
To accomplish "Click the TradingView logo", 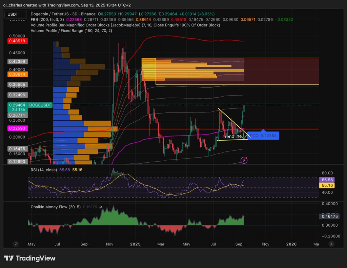I will pyautogui.click(x=29, y=258).
